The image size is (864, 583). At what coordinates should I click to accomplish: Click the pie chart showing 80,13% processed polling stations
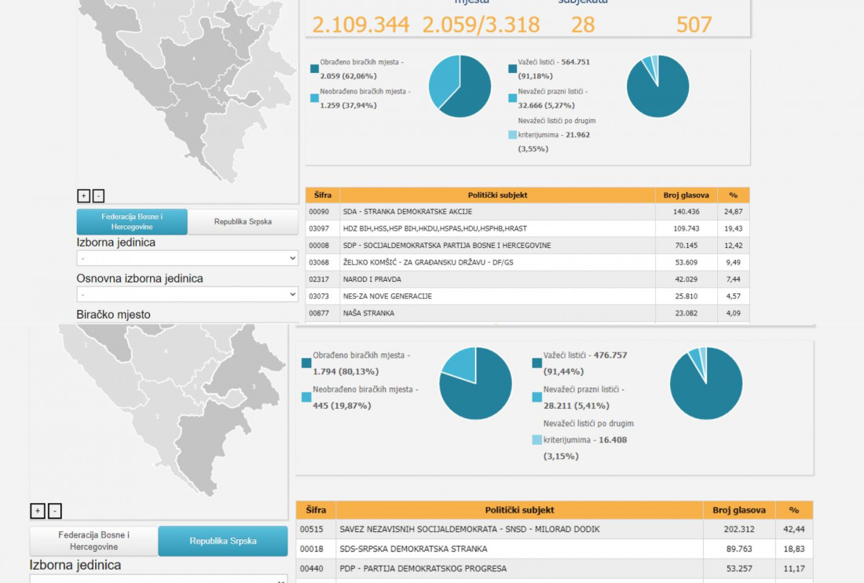(475, 383)
